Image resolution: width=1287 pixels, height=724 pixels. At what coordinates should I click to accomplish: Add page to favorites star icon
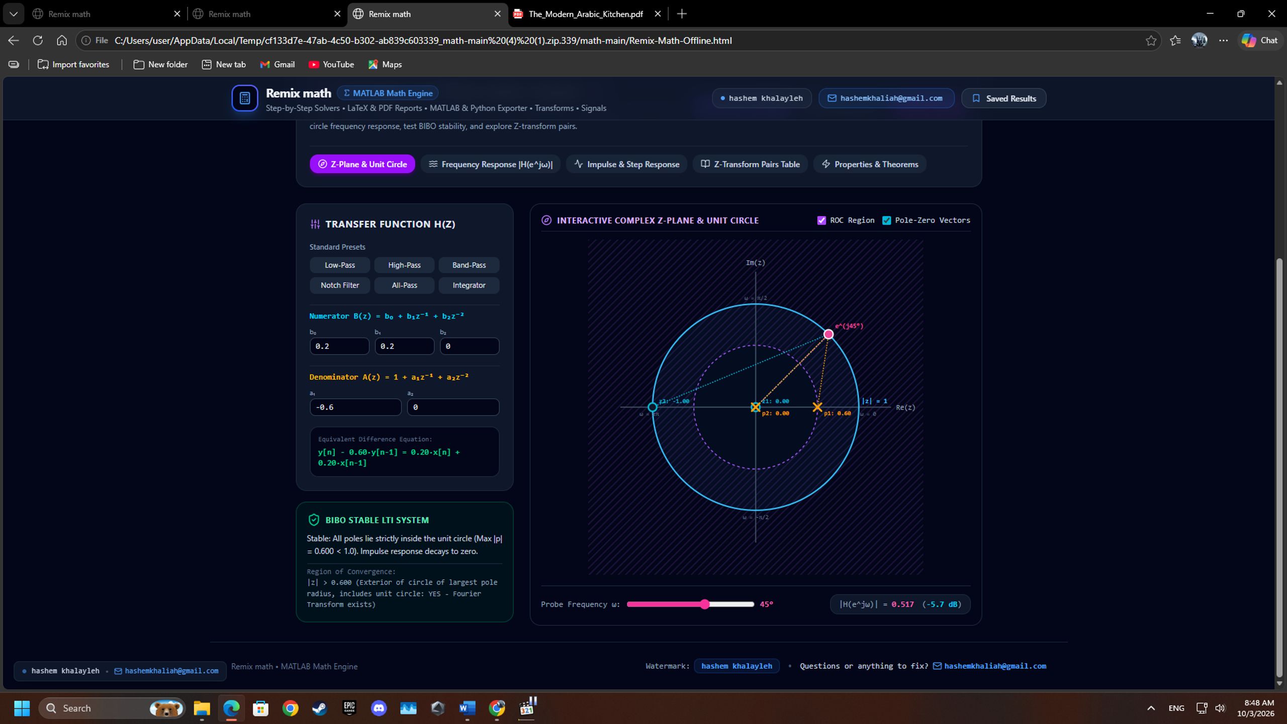[x=1151, y=40]
